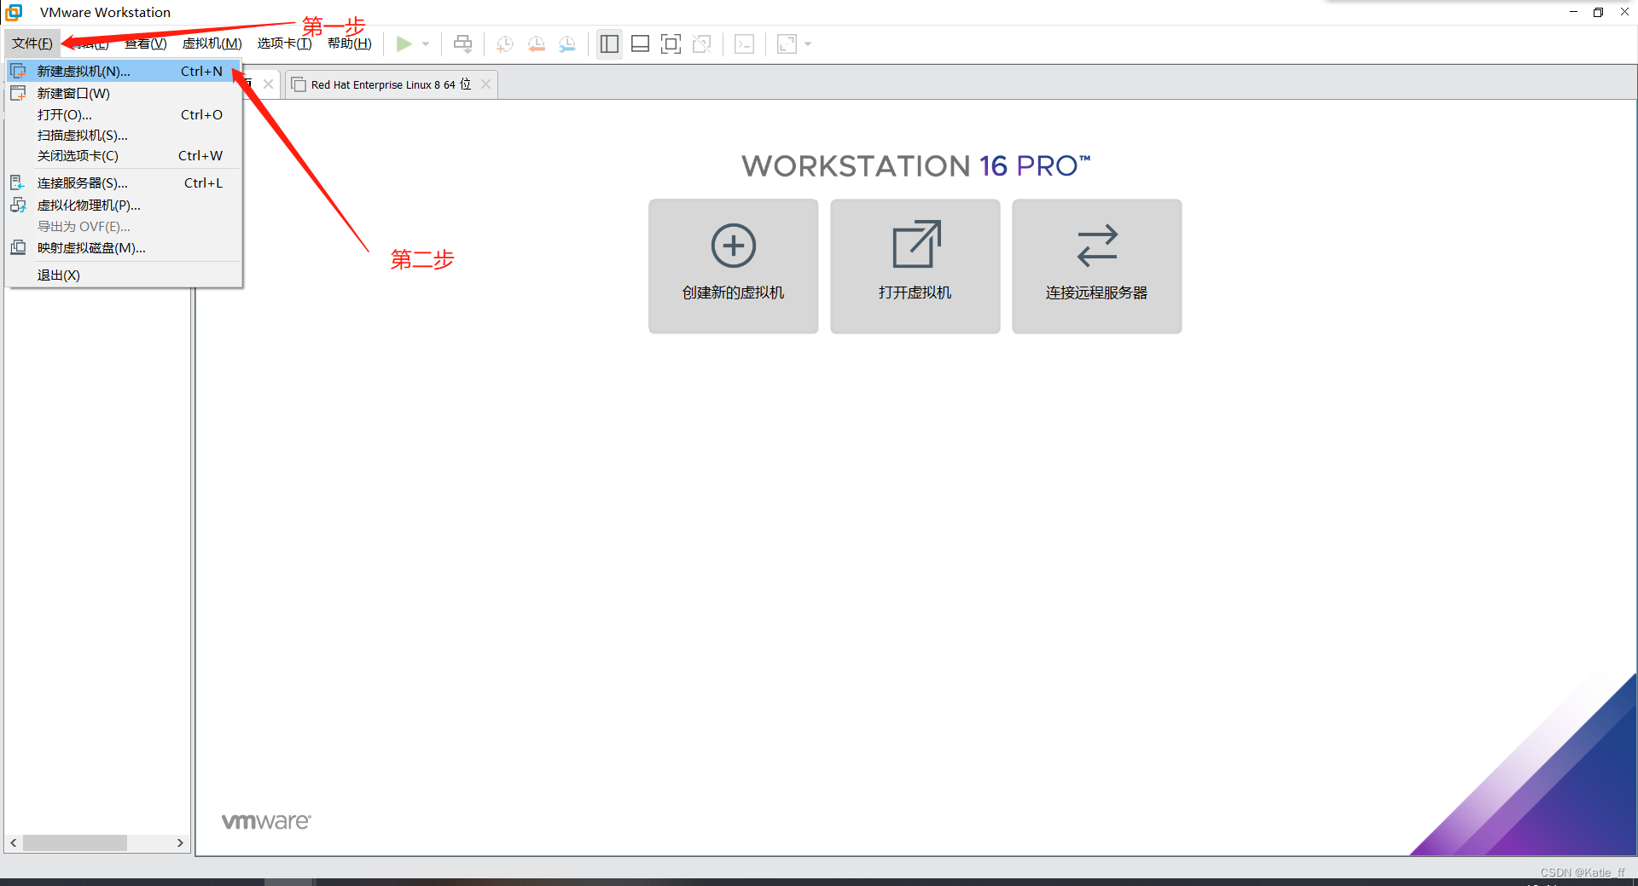Choose 映射虚拟磁盘(M)... menu entry

(x=124, y=248)
